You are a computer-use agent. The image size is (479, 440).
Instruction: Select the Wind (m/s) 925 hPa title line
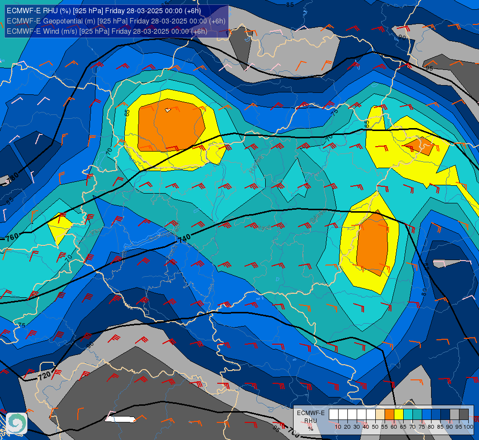(x=107, y=31)
